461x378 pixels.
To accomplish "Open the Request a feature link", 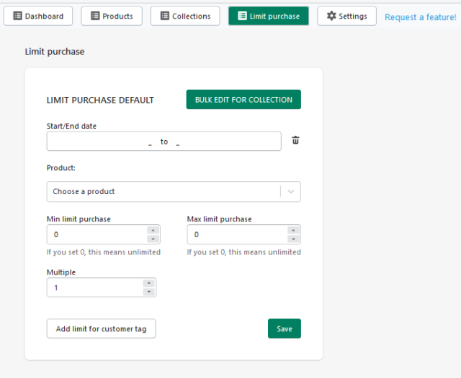I will click(421, 17).
